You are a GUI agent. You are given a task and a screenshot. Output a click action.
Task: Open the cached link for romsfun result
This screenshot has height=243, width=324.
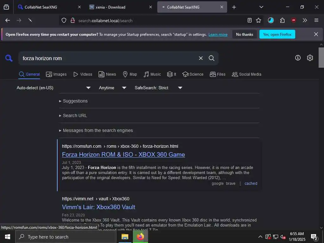click(x=251, y=183)
